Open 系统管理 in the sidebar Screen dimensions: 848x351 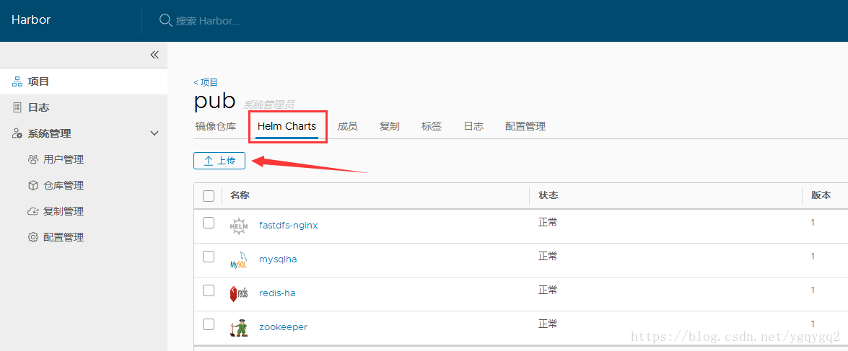50,133
